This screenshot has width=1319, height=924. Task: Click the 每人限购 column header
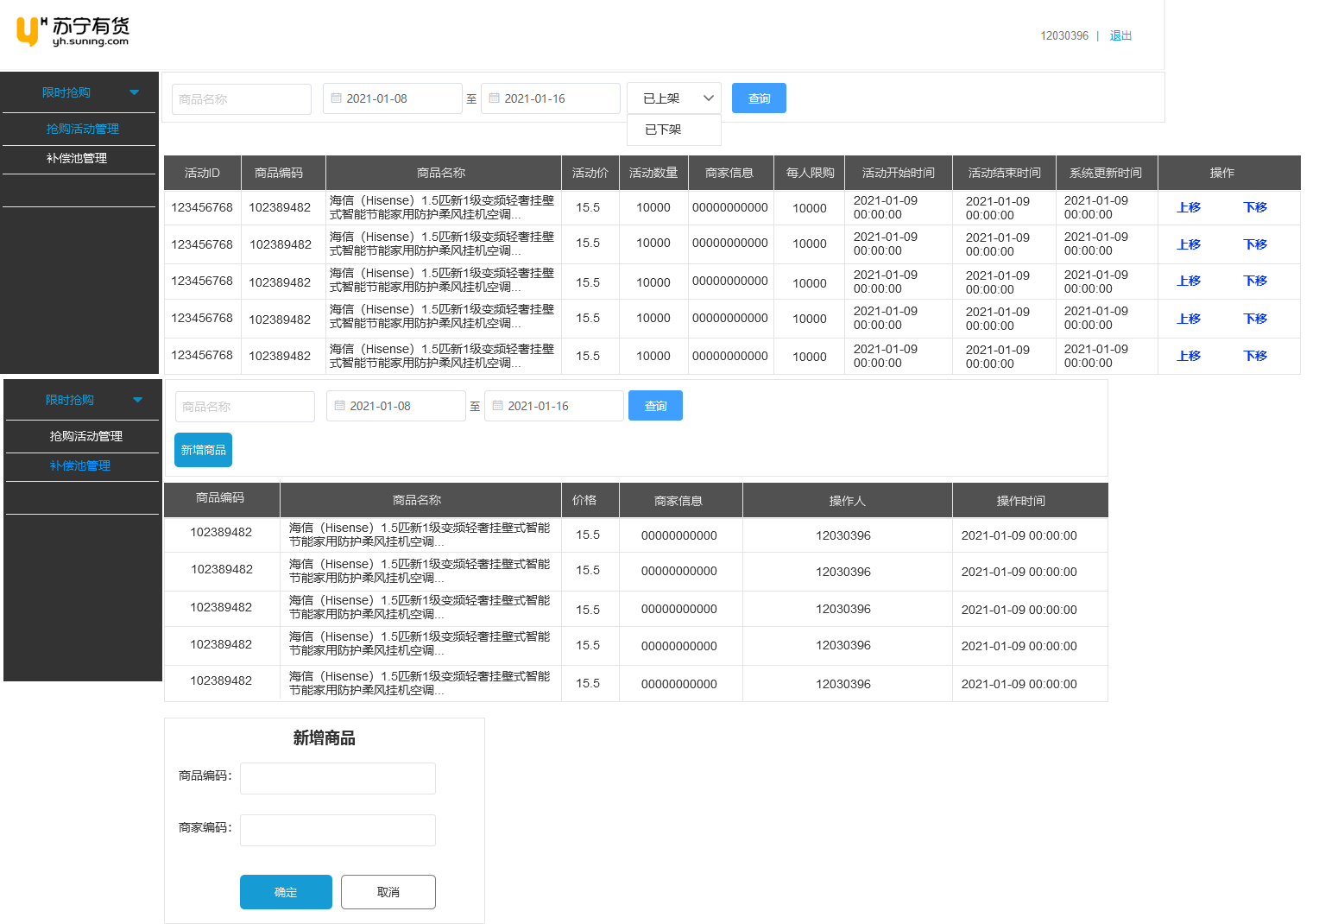click(x=810, y=173)
